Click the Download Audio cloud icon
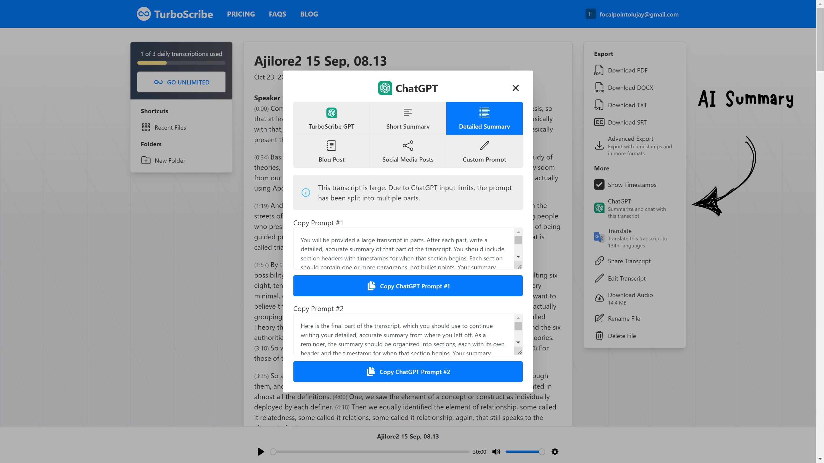 pyautogui.click(x=599, y=298)
